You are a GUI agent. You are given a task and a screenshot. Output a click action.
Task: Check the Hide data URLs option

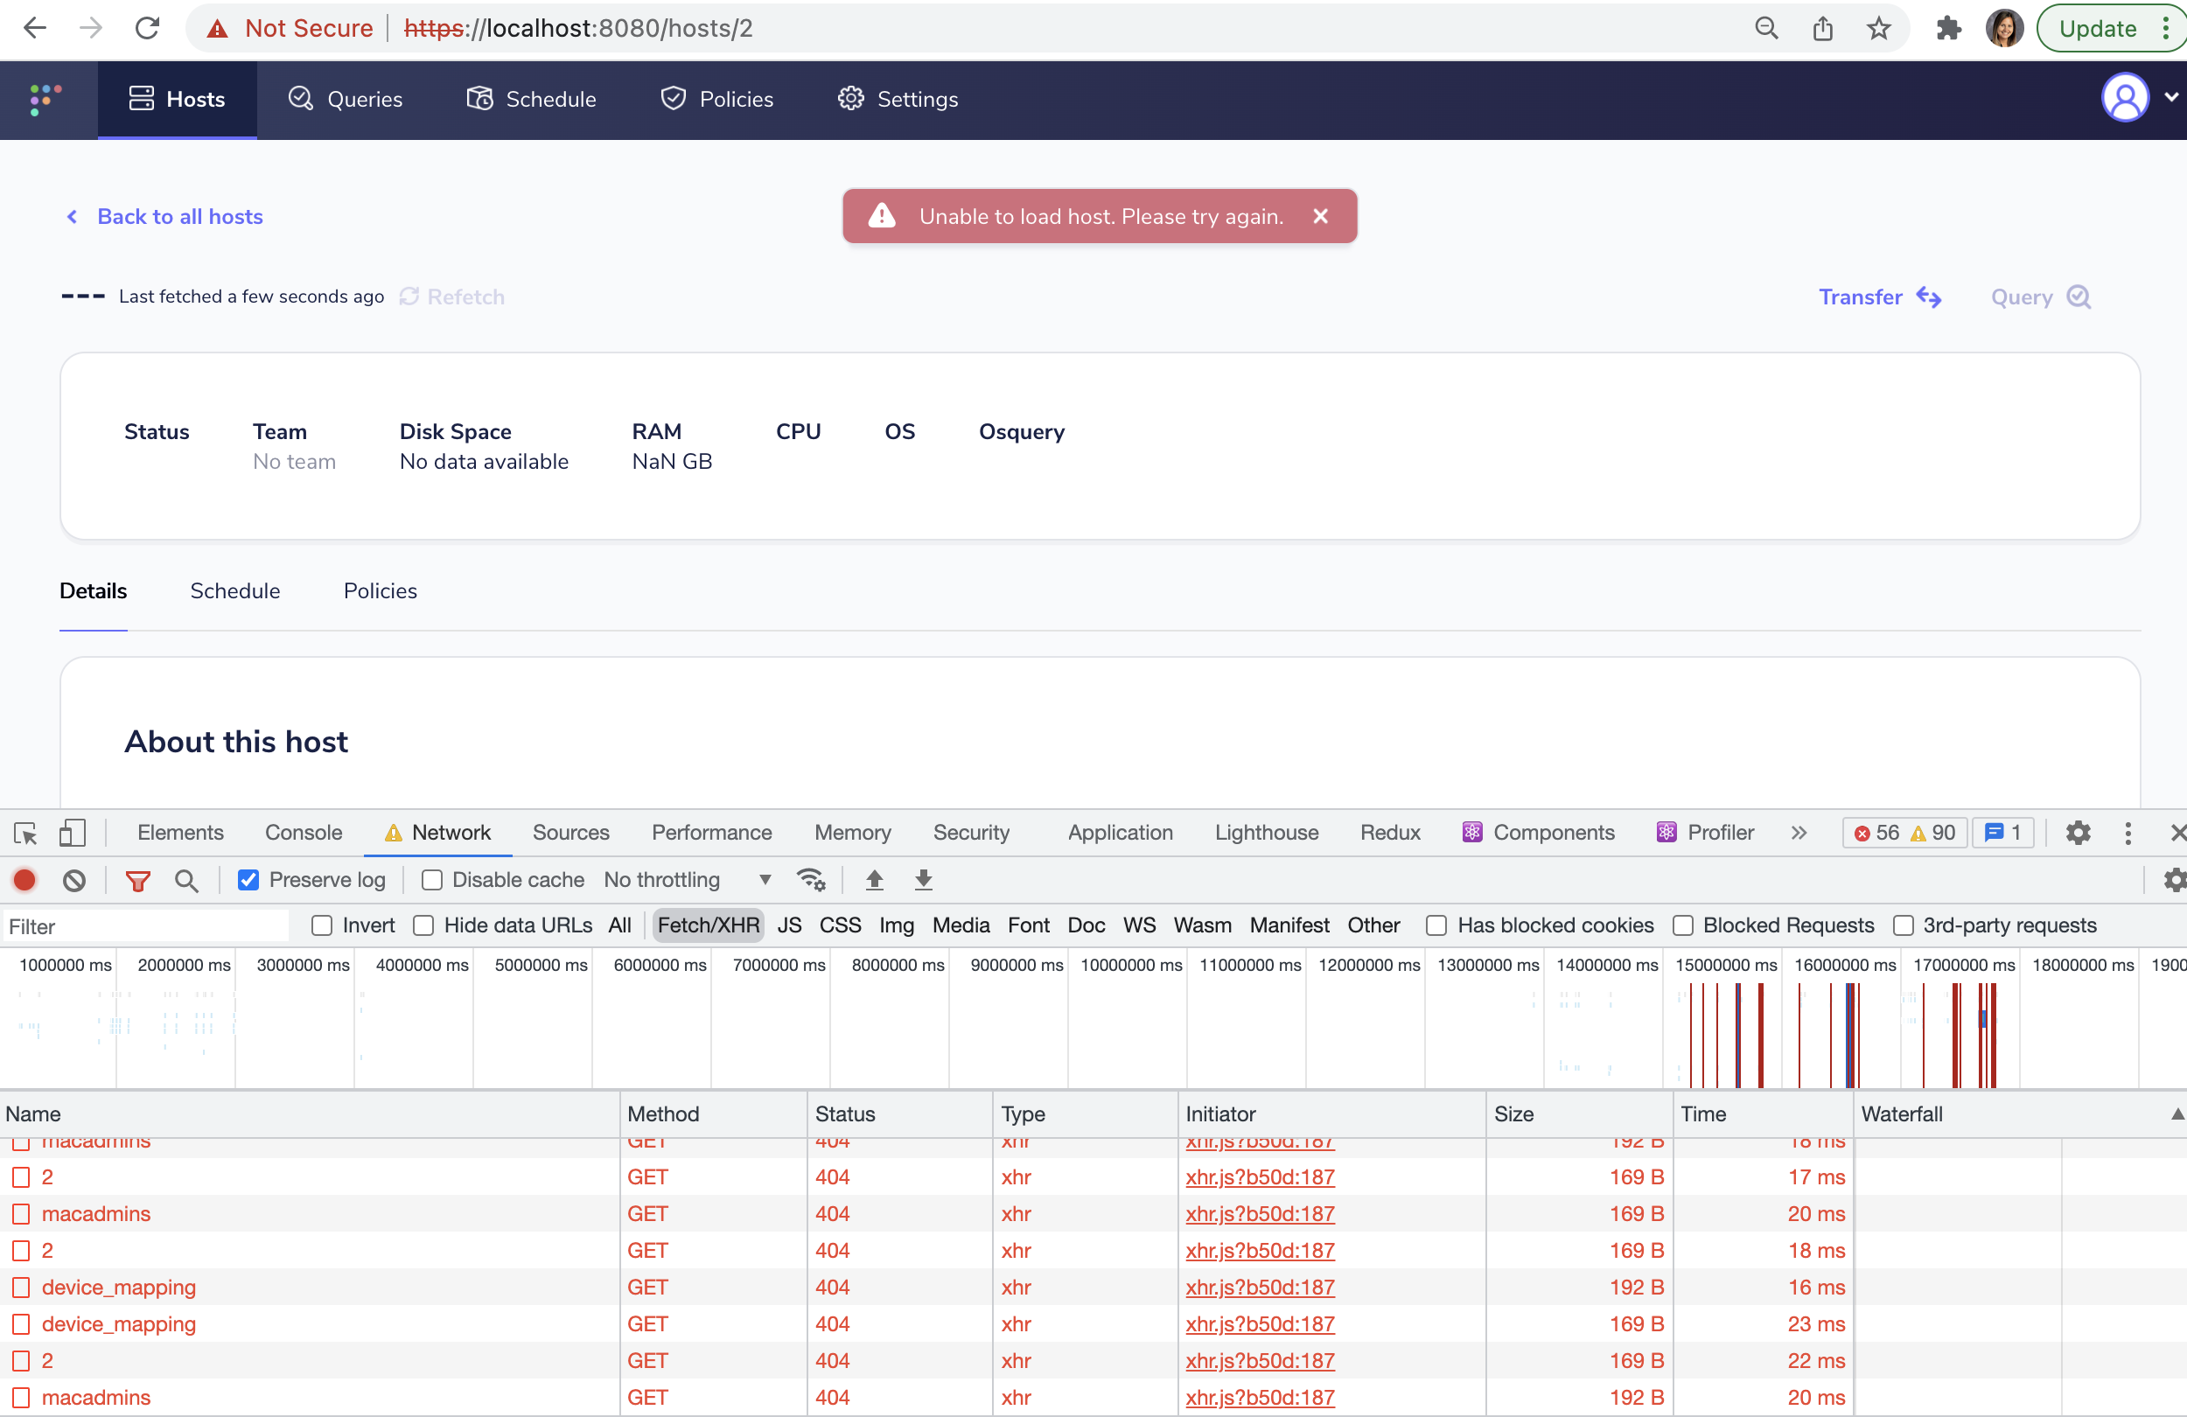(x=423, y=925)
